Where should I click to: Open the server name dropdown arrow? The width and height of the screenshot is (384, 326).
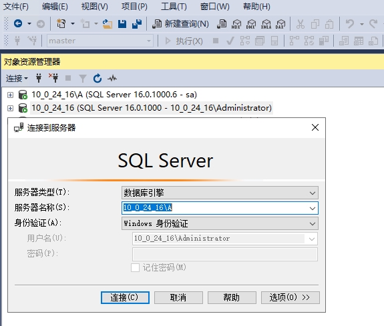[313, 208]
